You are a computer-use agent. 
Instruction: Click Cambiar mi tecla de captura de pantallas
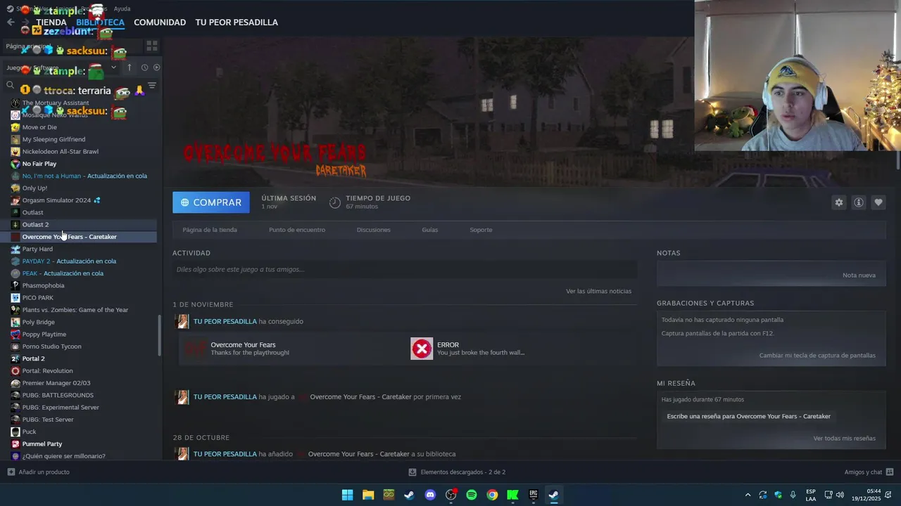click(x=817, y=356)
